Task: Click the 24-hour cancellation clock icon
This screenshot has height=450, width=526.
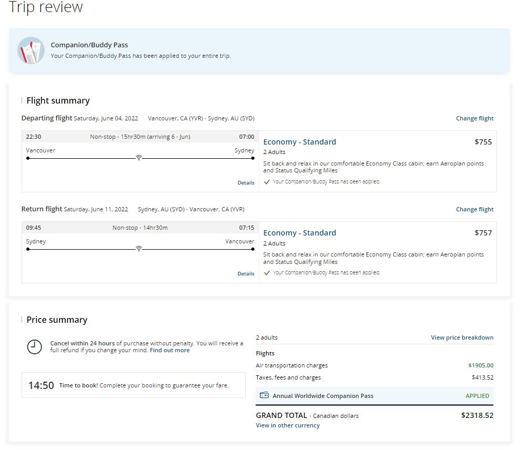Action: click(x=34, y=346)
